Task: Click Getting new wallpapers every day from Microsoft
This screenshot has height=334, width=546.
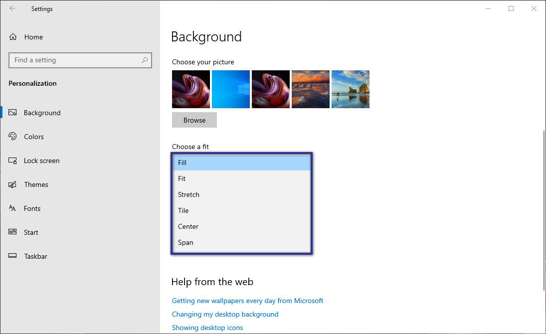Action: coord(247,301)
